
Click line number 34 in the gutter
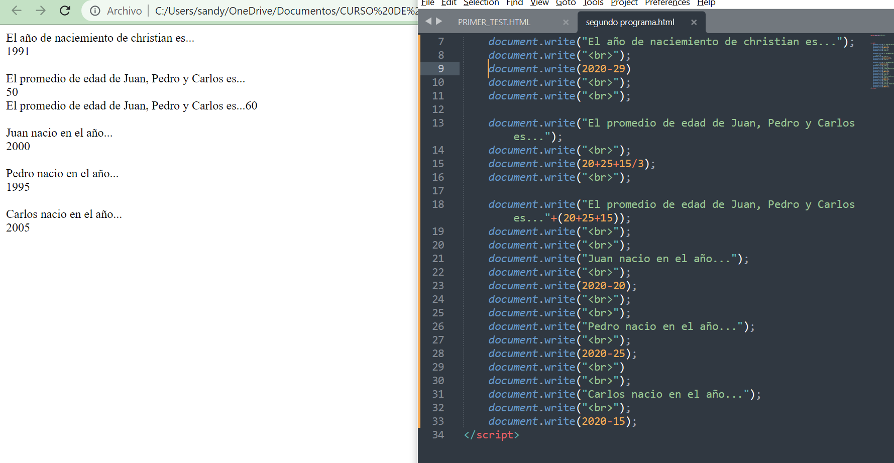coord(438,435)
